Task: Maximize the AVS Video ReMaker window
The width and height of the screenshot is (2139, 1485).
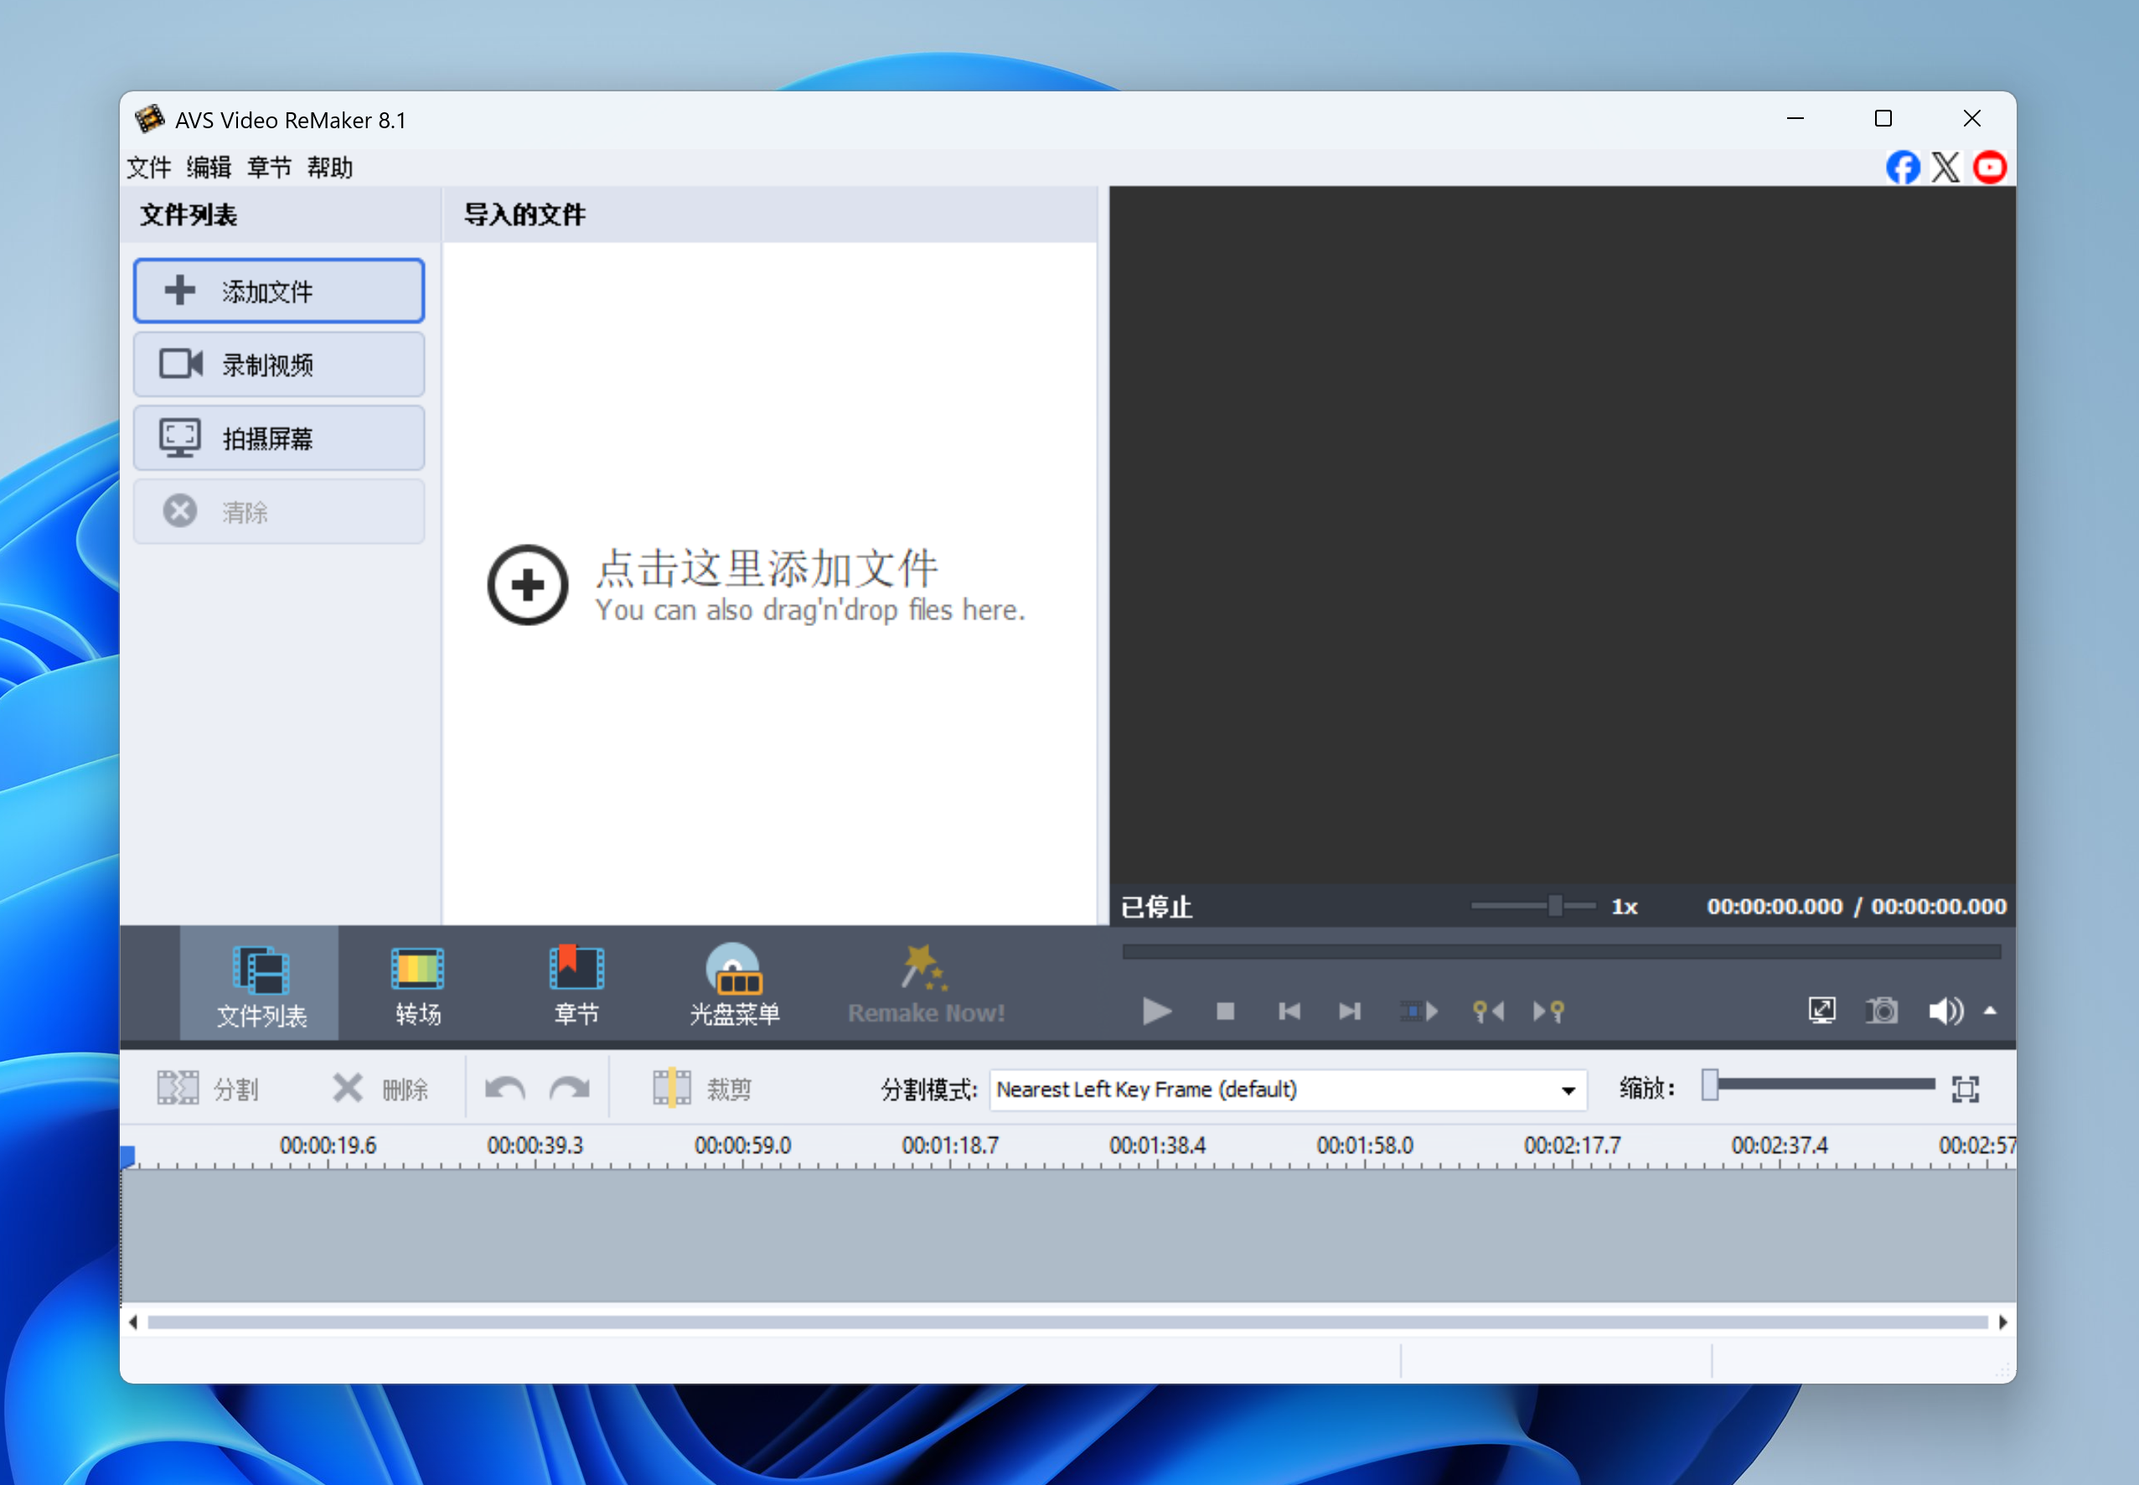Action: 1883,119
